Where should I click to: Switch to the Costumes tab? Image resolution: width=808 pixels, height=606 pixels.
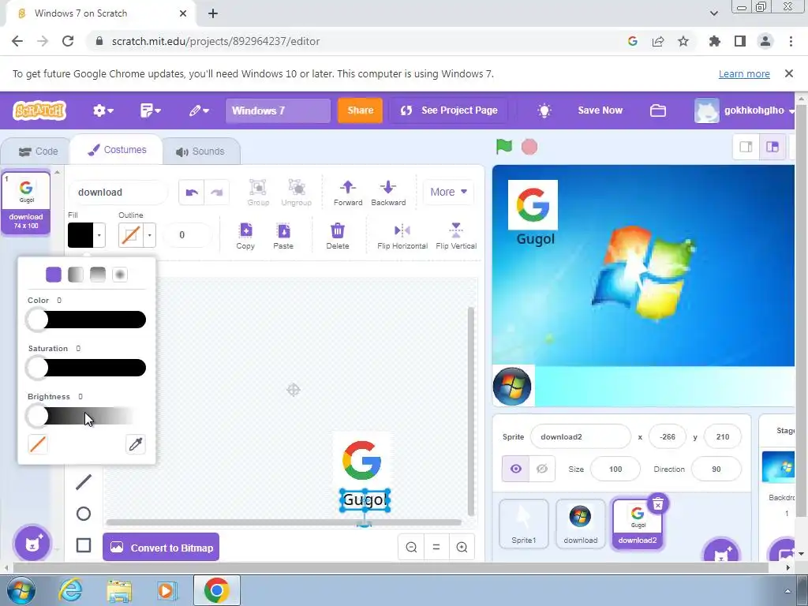(x=117, y=150)
